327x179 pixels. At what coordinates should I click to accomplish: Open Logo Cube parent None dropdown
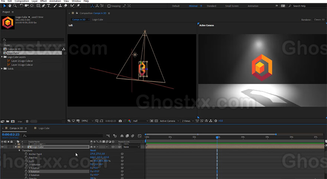132,147
